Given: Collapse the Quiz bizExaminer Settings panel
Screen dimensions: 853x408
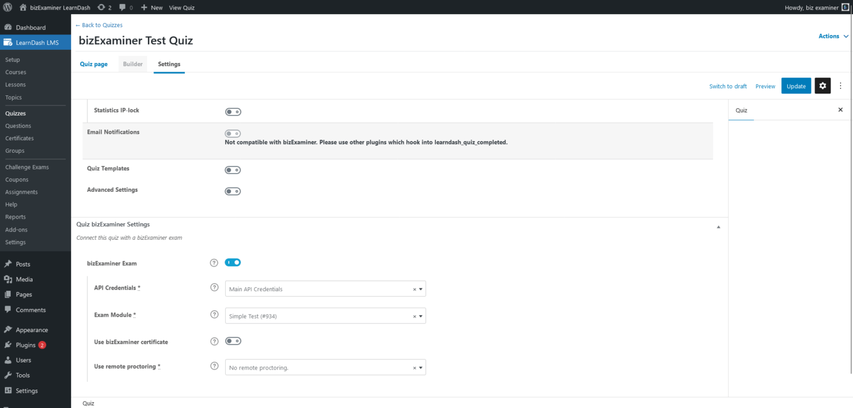Looking at the screenshot, I should click(x=718, y=226).
